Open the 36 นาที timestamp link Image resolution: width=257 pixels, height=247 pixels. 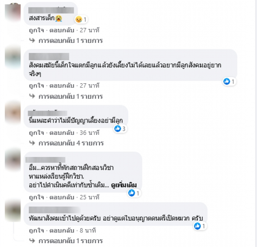(x=90, y=133)
